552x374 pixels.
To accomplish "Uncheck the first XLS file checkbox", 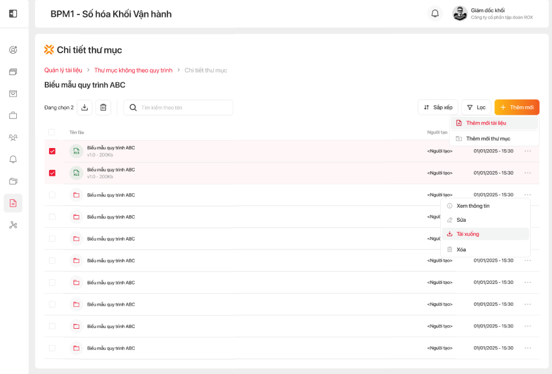I will coord(52,151).
